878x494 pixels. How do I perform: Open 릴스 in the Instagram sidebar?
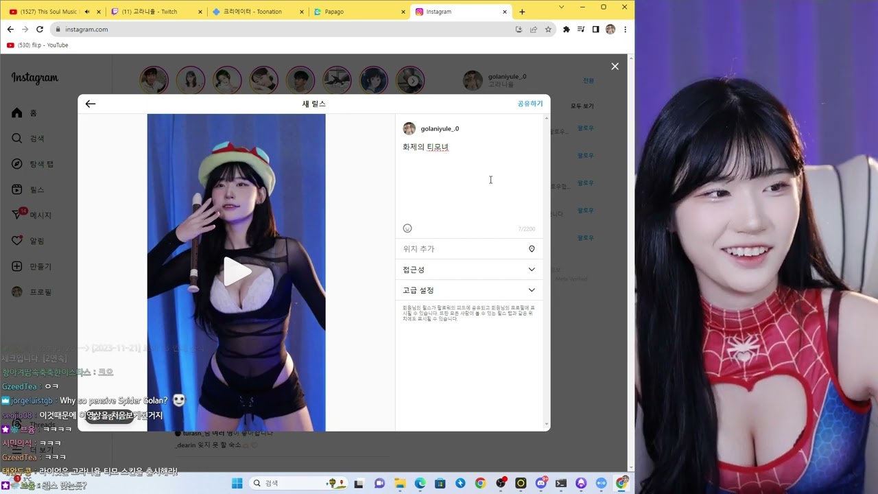(27, 189)
